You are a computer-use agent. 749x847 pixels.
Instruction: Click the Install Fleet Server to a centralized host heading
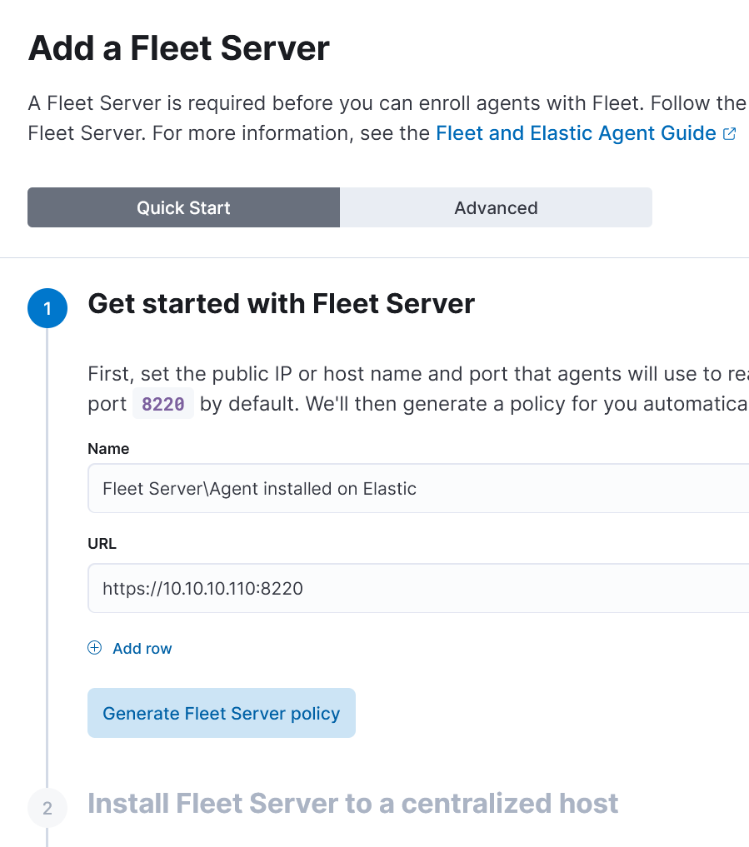pyautogui.click(x=352, y=804)
